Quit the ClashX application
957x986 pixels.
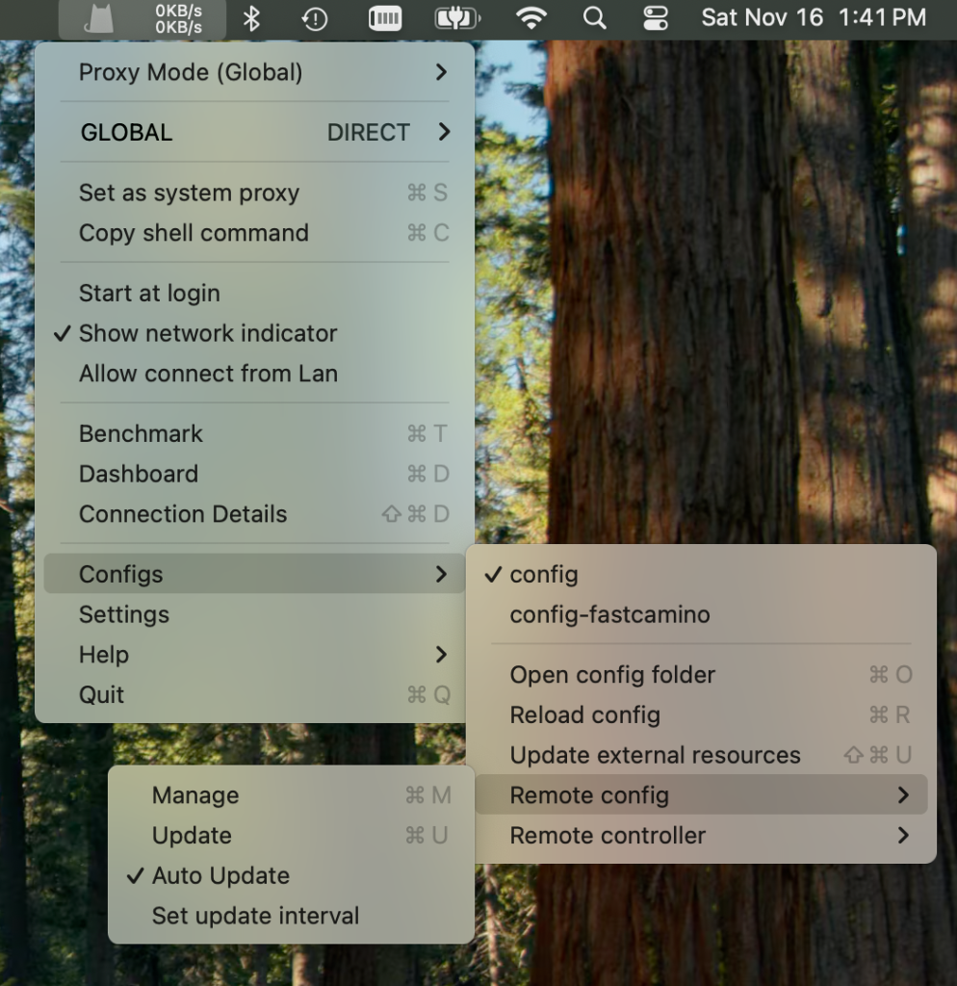coord(102,694)
